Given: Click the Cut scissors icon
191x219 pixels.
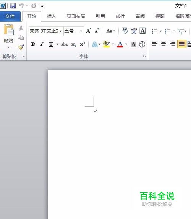Looking at the screenshot, I should click(21, 28).
